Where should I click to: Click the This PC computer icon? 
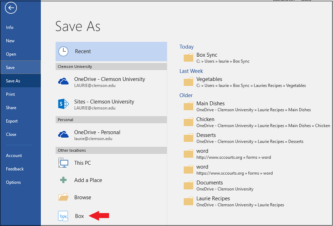63,163
